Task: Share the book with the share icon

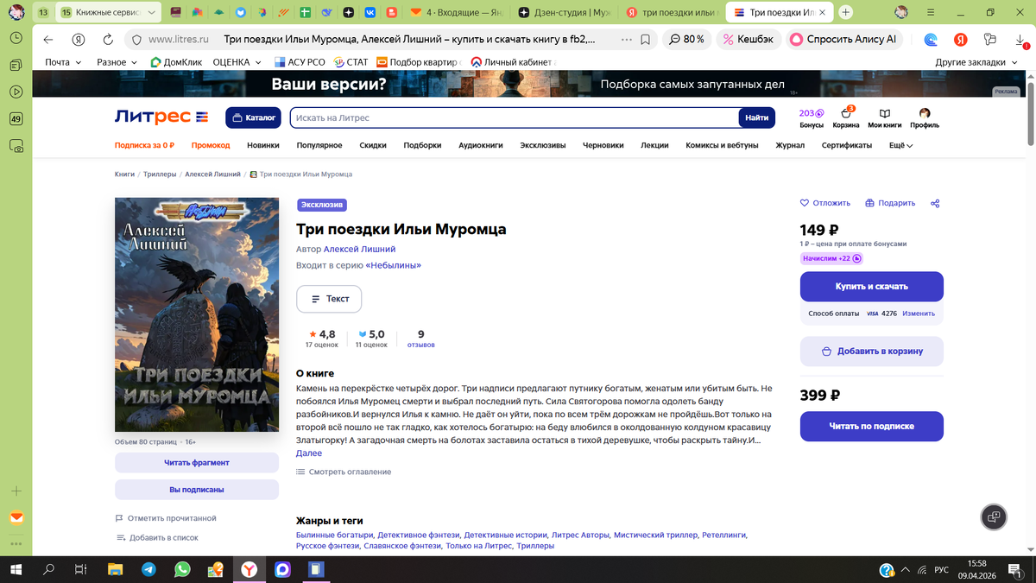Action: tap(934, 202)
